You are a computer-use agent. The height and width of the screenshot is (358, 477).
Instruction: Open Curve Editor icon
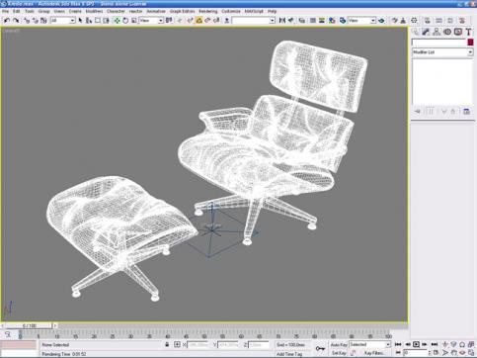[313, 21]
